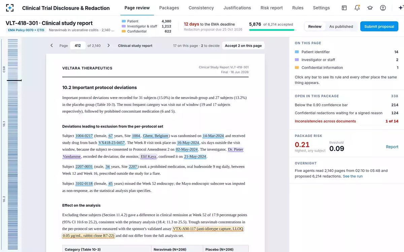The image size is (404, 252).
Task: Open the Settings tab
Action: tap(321, 8)
